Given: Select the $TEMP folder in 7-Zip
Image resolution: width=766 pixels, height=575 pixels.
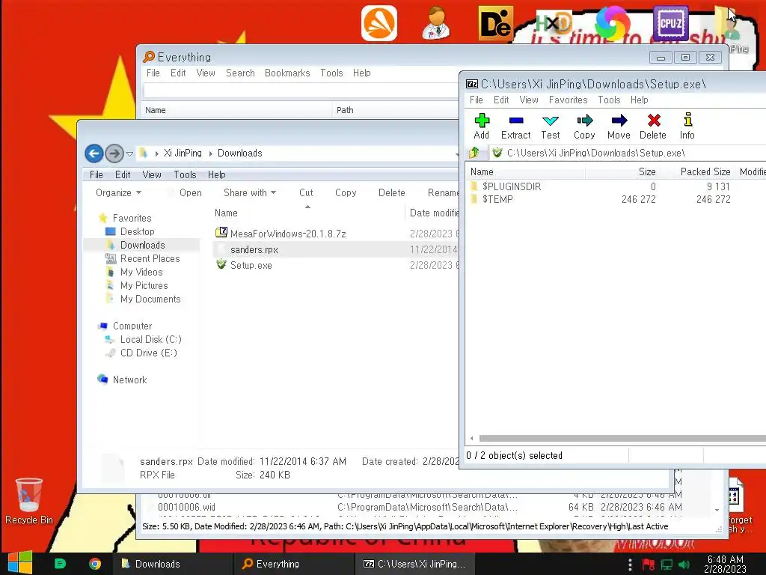Looking at the screenshot, I should coord(497,199).
